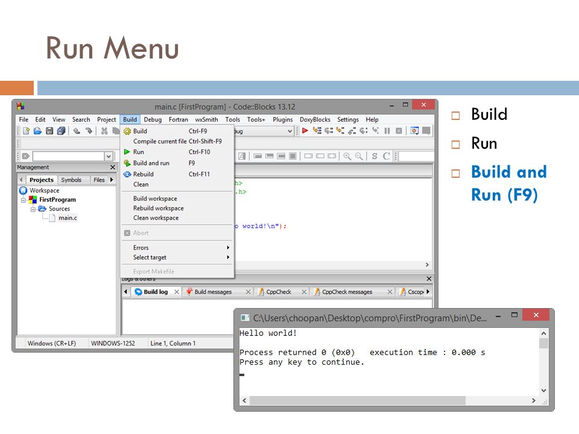Viewport: 579px width, 434px height.
Task: Click the S source toolbar icon
Action: coord(375,156)
